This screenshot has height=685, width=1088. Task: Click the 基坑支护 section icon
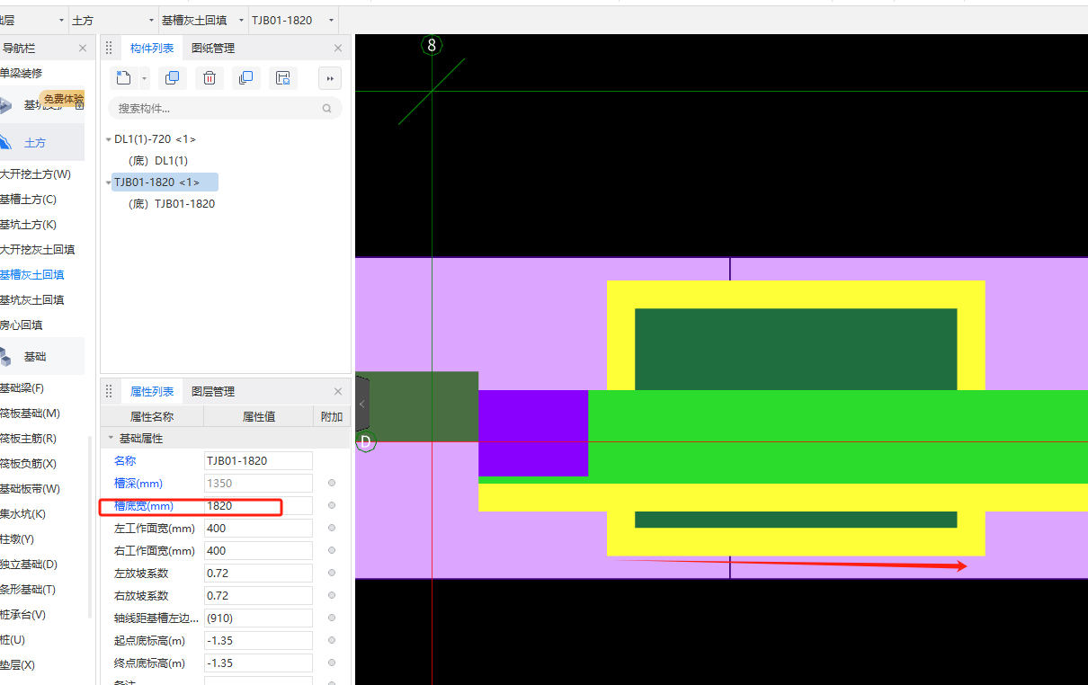click(6, 105)
